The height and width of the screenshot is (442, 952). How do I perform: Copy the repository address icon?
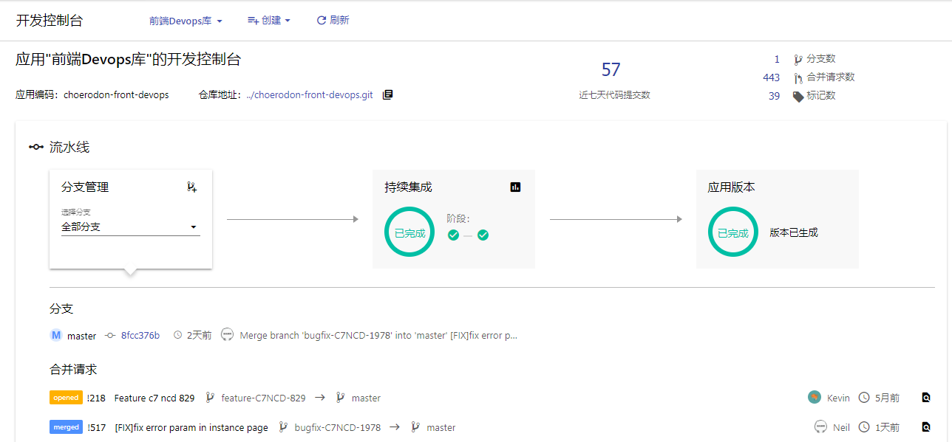[x=388, y=95]
